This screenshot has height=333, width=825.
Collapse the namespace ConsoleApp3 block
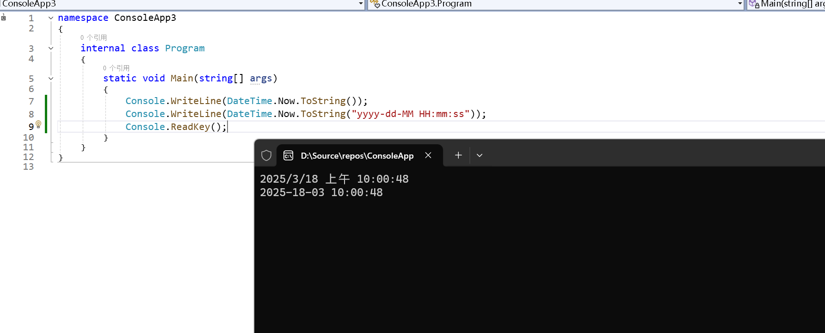pyautogui.click(x=51, y=18)
